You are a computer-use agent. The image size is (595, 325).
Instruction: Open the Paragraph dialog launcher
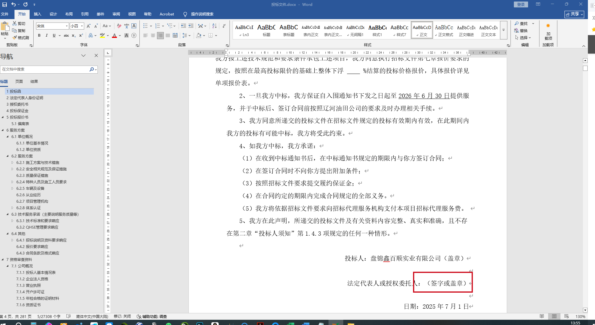(x=227, y=46)
